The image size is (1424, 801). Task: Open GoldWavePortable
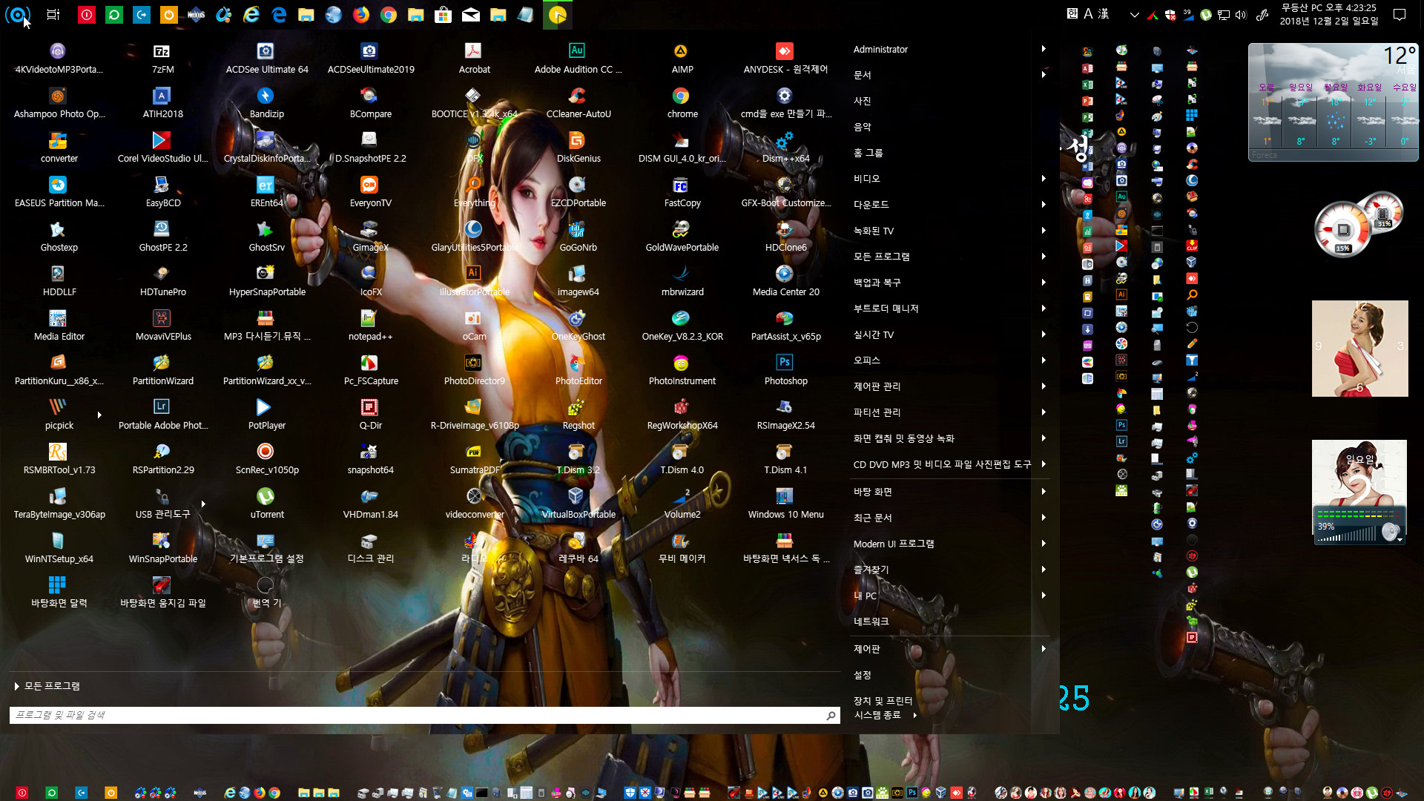(x=682, y=236)
